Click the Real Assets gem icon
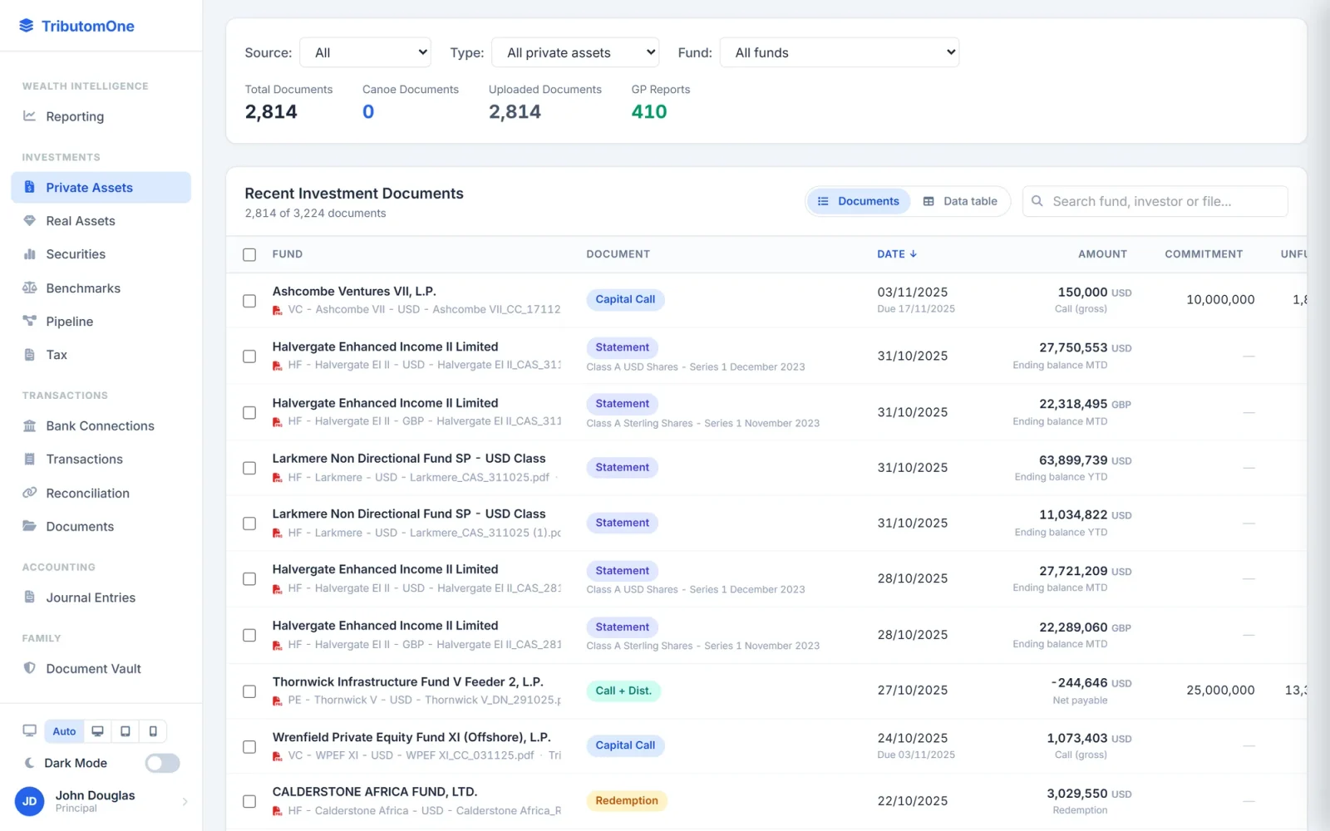Screen dimensions: 1330x831 click(30, 221)
